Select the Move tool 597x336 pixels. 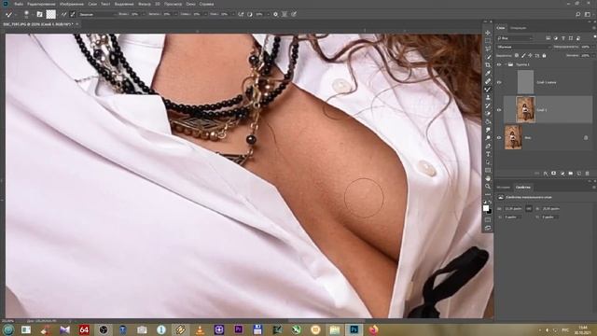point(488,33)
